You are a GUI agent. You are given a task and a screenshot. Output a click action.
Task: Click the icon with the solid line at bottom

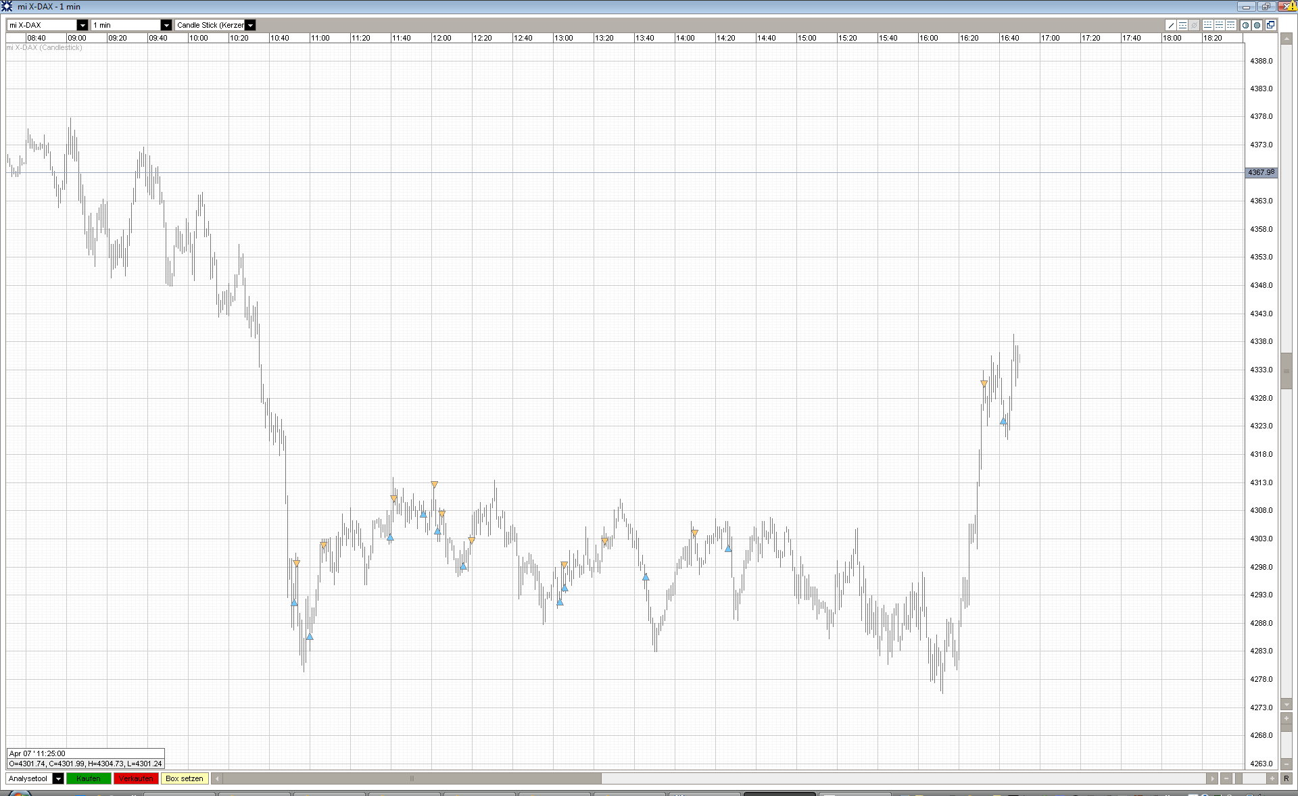1208,25
